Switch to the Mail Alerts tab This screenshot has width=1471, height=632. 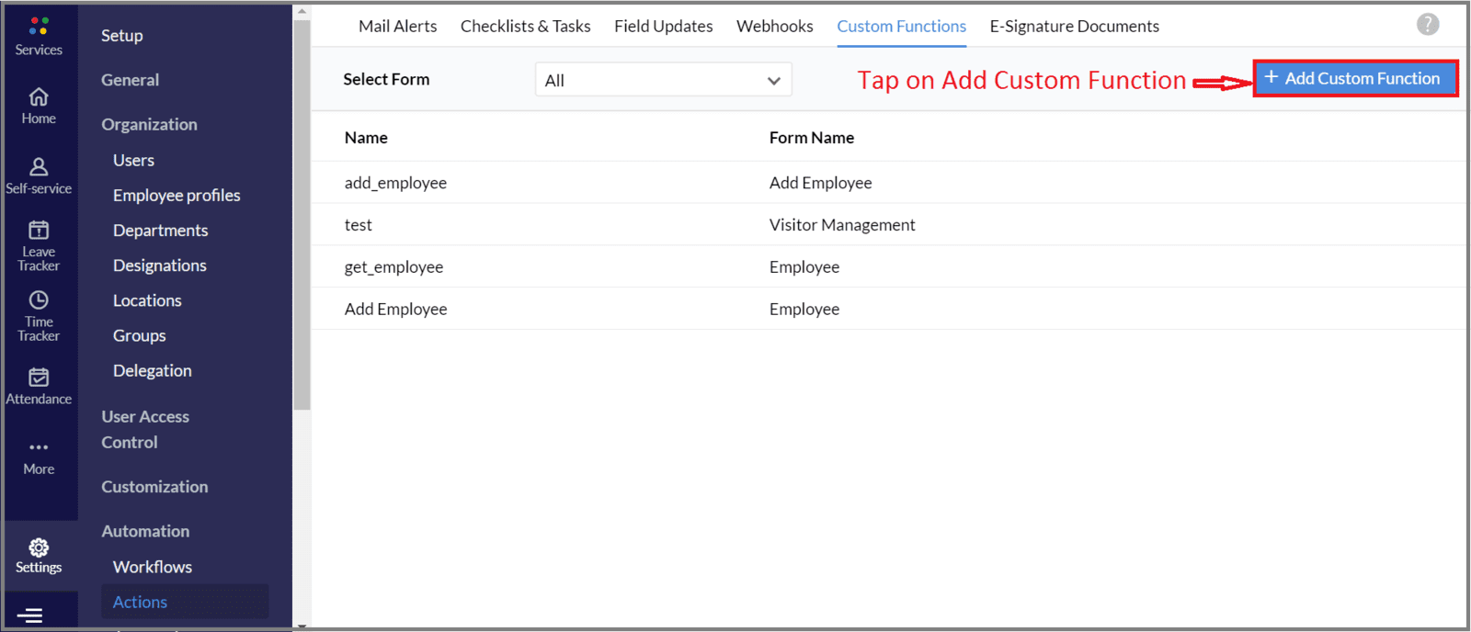pos(397,26)
